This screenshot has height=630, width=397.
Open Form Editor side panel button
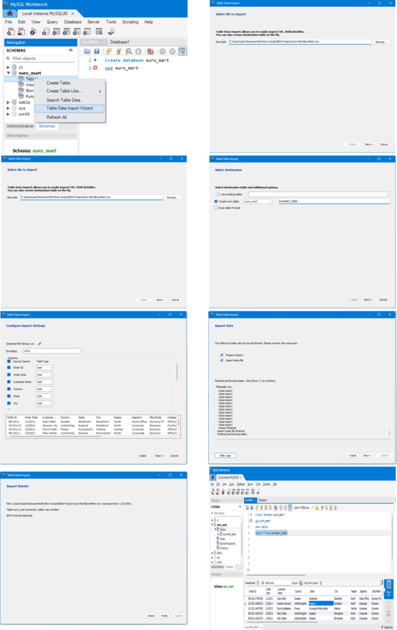click(388, 609)
